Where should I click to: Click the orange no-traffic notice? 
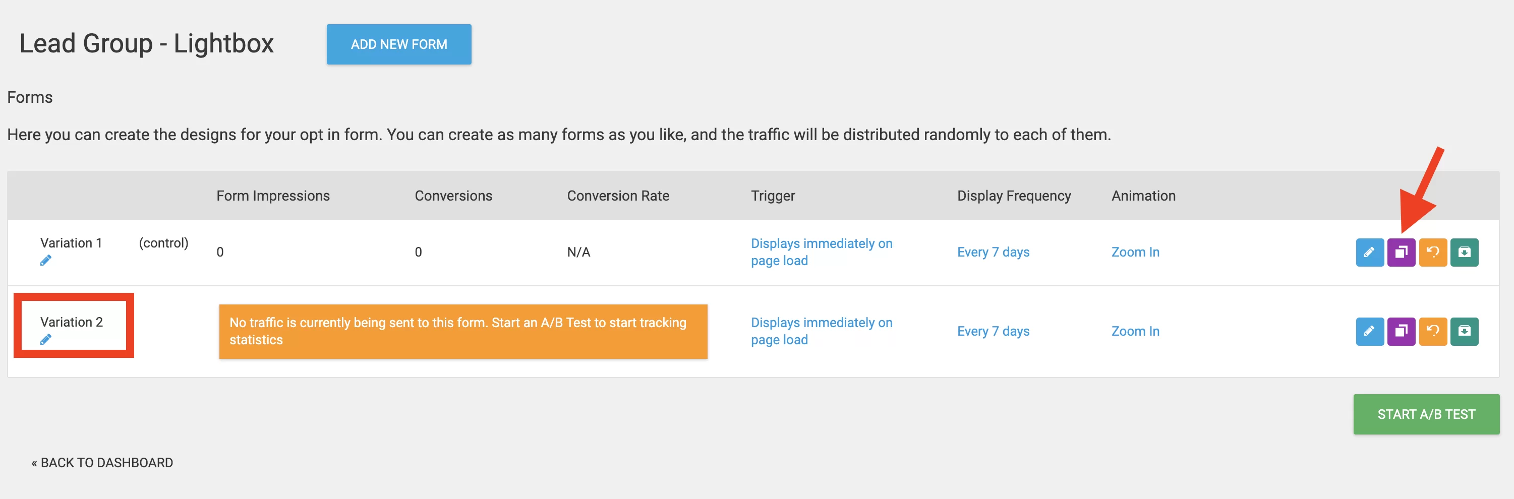click(463, 331)
